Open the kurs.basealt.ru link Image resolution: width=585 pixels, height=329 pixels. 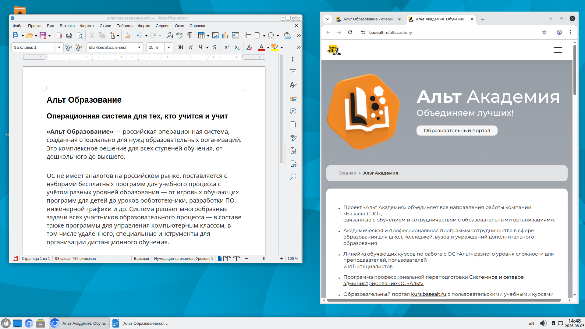coord(428,294)
